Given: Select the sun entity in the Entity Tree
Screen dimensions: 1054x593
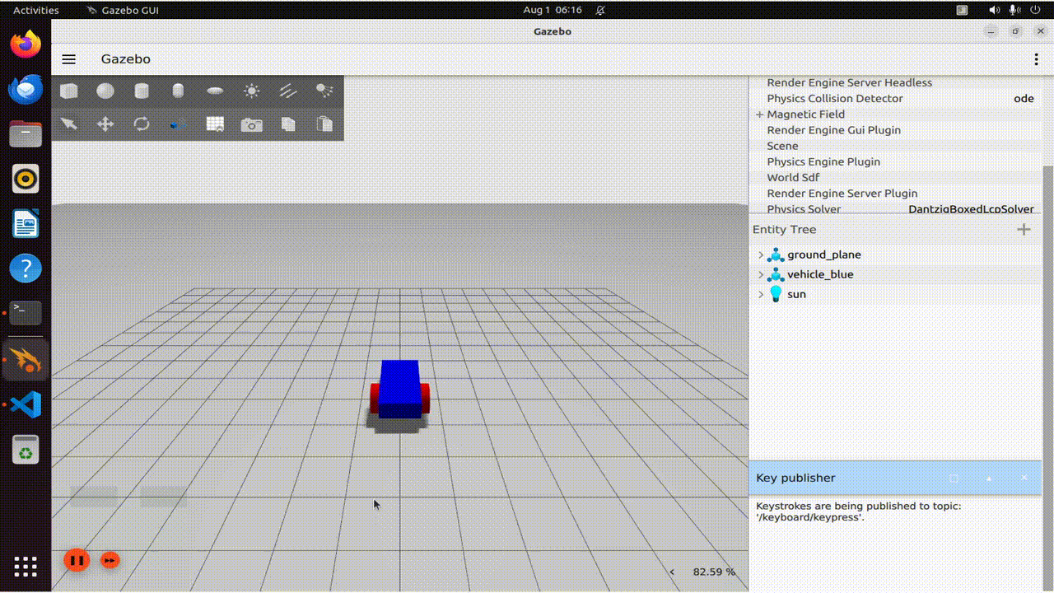Looking at the screenshot, I should (x=796, y=294).
